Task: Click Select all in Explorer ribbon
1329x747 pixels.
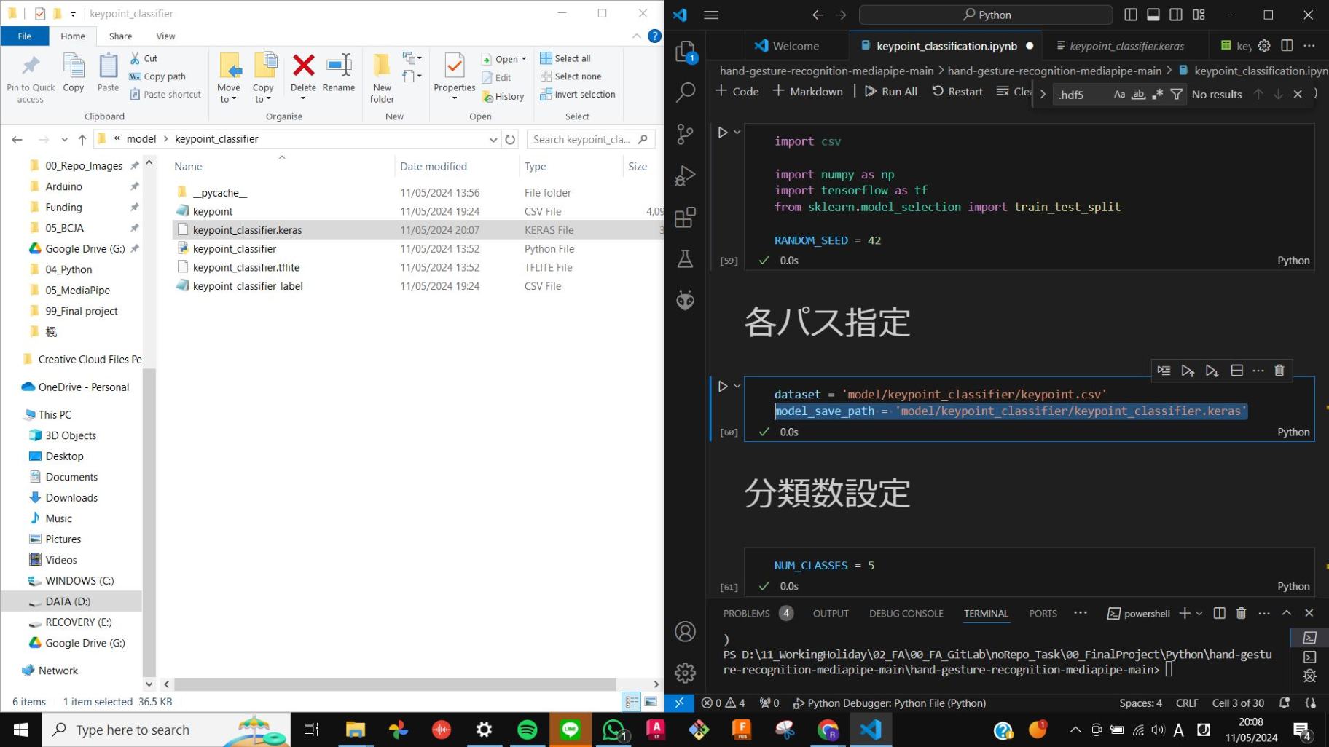Action: pyautogui.click(x=565, y=58)
